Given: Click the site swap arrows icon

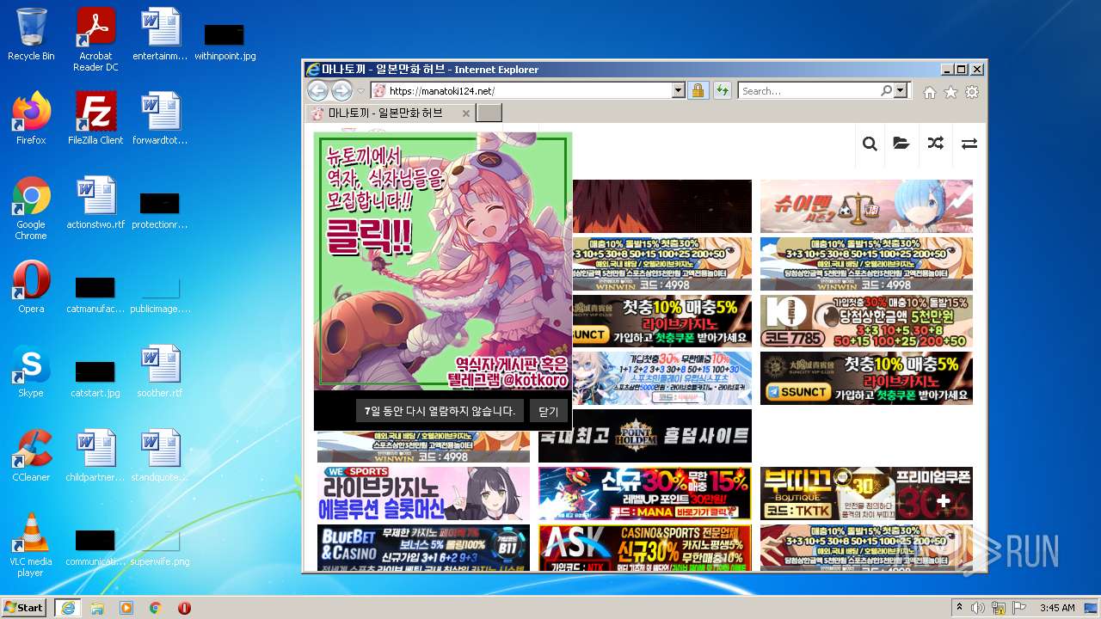Looking at the screenshot, I should tap(969, 144).
